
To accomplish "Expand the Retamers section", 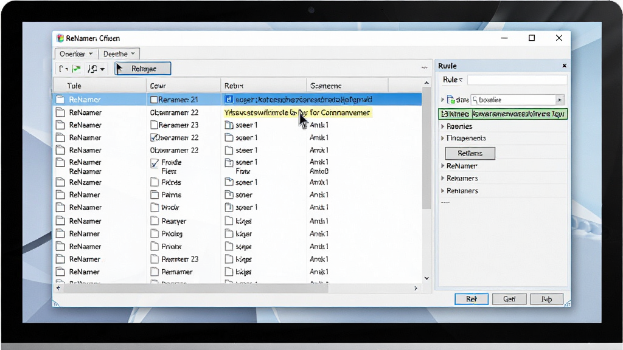I will coord(443,178).
